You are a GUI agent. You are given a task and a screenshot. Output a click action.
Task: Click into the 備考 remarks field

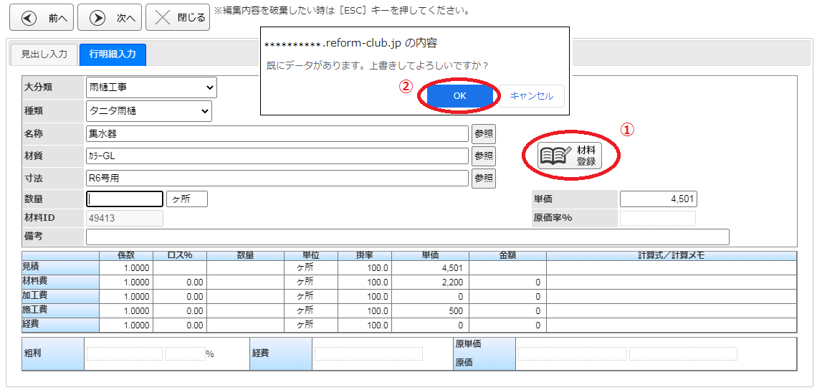(407, 237)
